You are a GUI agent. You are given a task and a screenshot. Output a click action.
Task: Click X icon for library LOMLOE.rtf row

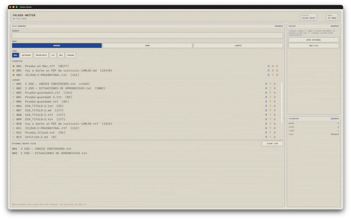click(x=275, y=124)
